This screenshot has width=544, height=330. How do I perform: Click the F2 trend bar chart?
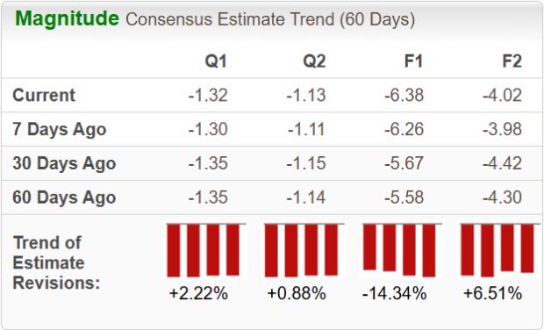(500, 250)
